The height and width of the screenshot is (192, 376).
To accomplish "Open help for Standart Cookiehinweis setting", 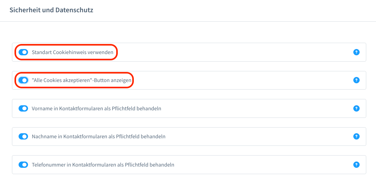I will pos(356,52).
